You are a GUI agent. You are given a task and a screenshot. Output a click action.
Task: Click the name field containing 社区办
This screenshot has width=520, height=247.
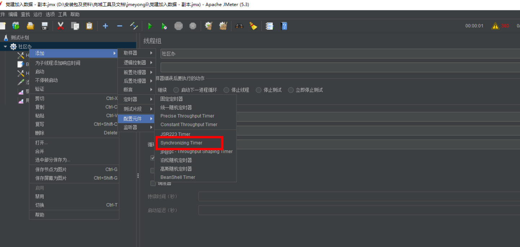(340, 54)
